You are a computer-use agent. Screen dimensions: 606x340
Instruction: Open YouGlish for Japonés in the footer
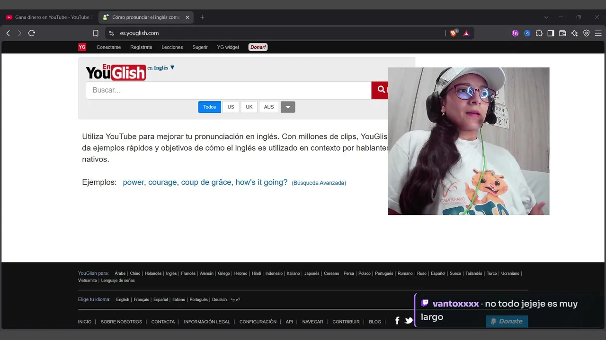tap(312, 273)
